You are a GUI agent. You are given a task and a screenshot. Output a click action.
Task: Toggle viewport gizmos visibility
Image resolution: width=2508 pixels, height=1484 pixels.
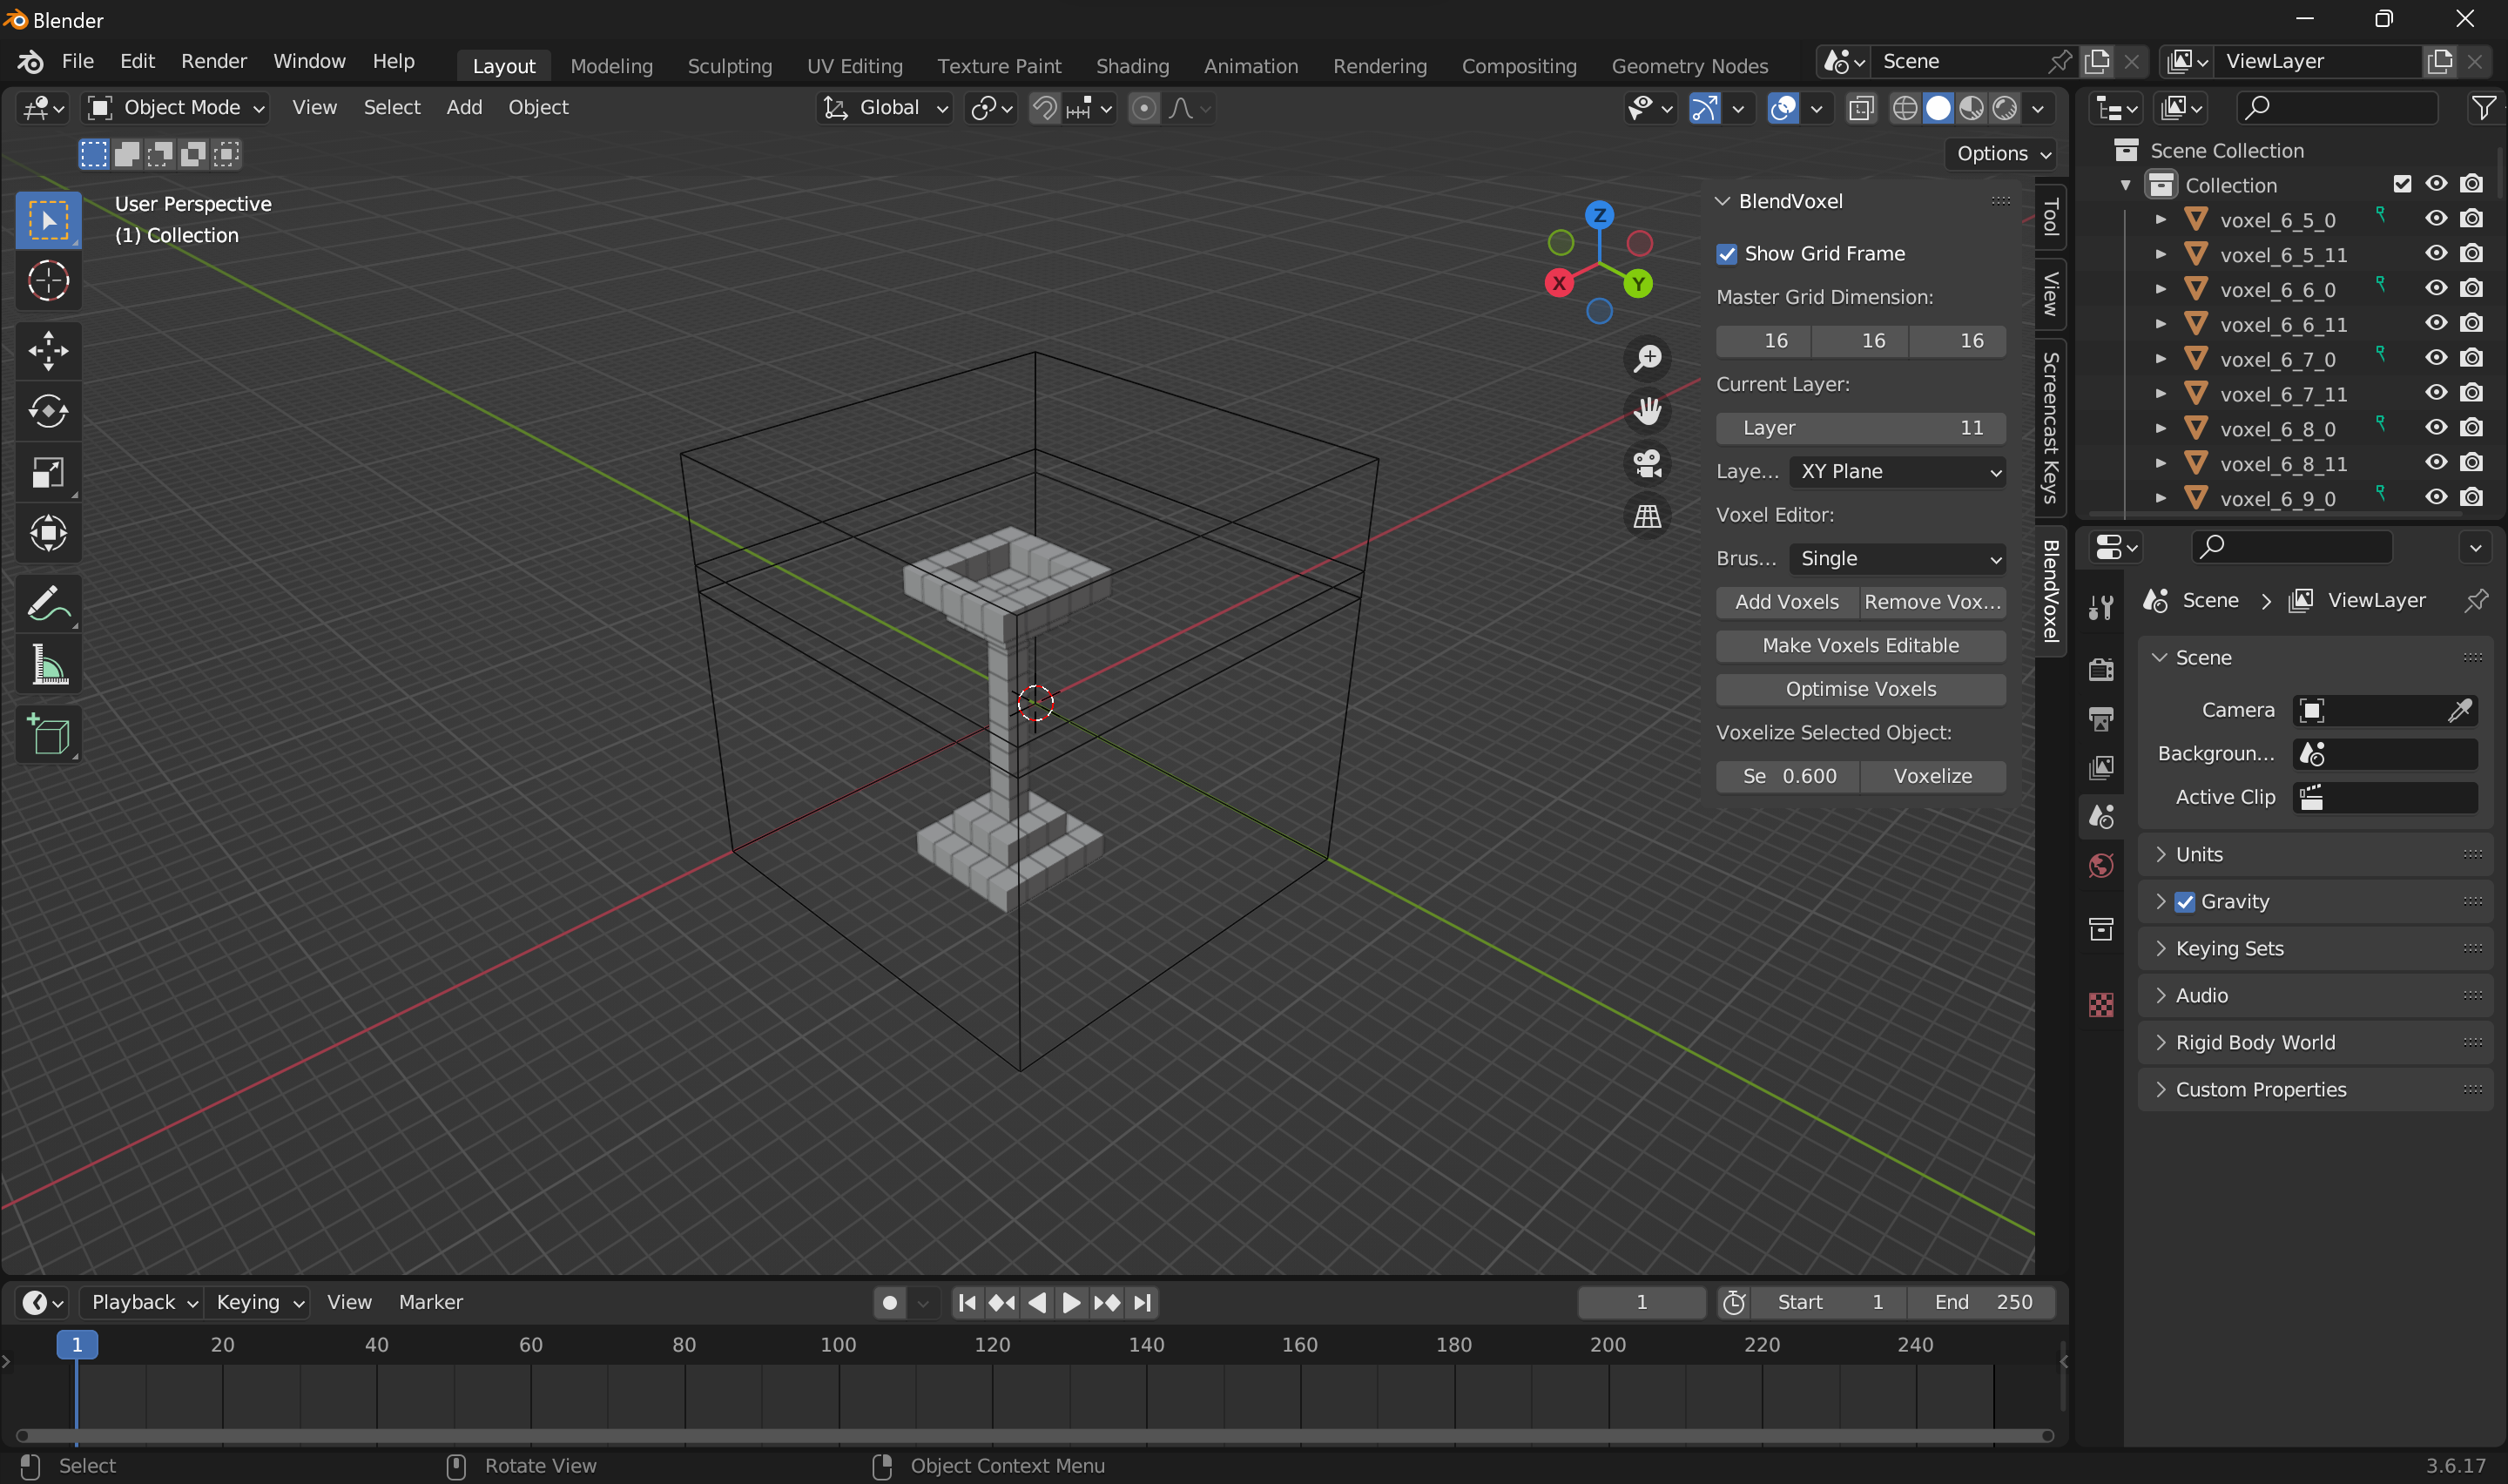pos(1704,108)
